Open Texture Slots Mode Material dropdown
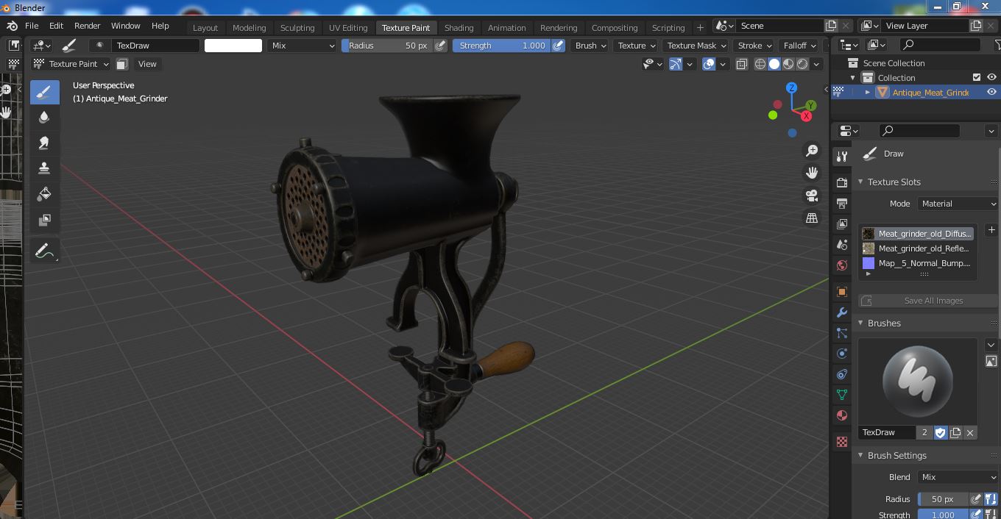This screenshot has width=1001, height=519. tap(958, 204)
